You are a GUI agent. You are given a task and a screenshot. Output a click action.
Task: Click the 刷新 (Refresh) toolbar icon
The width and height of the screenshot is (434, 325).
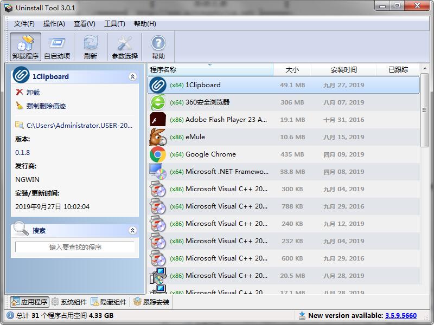tap(90, 47)
